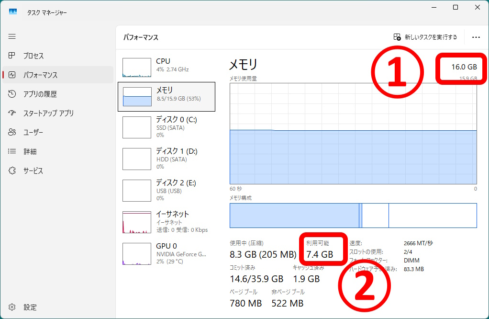Open 設定 at the bottom of sidebar
The image size is (489, 319).
coord(58,307)
